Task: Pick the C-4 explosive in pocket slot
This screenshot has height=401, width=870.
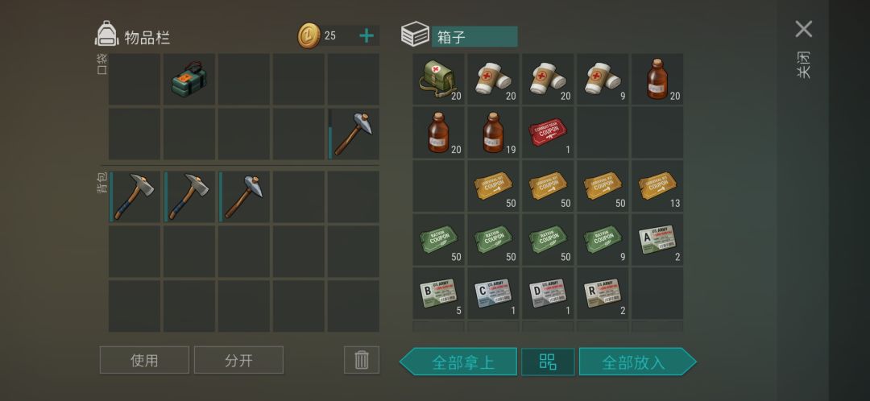Action: tap(188, 79)
